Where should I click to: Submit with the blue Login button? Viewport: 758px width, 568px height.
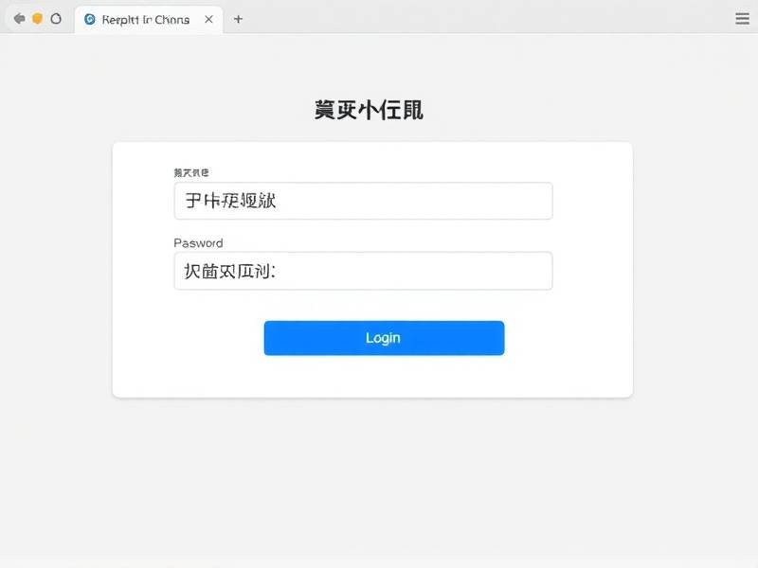[x=384, y=338]
